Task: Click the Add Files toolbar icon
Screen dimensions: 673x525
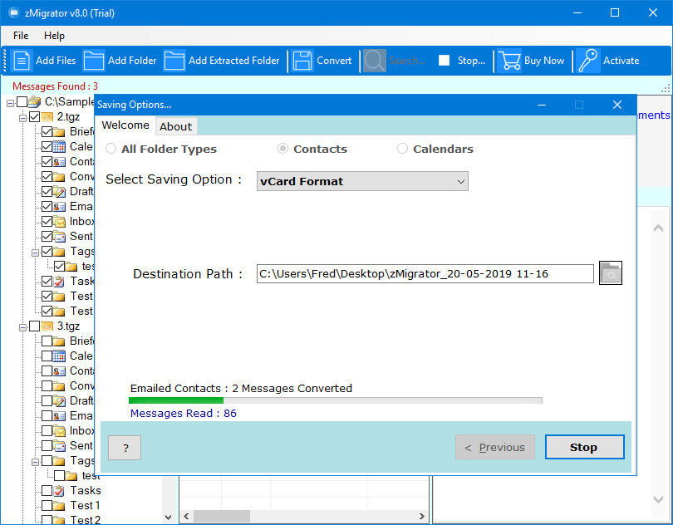Action: coord(21,61)
